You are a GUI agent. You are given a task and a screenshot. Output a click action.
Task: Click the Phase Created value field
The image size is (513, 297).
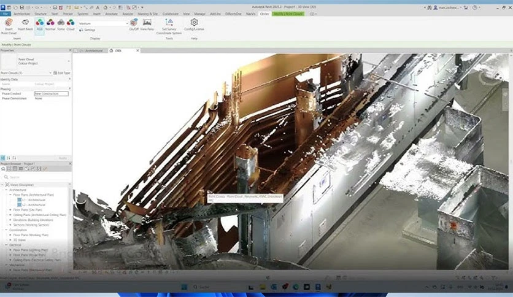[x=52, y=93]
